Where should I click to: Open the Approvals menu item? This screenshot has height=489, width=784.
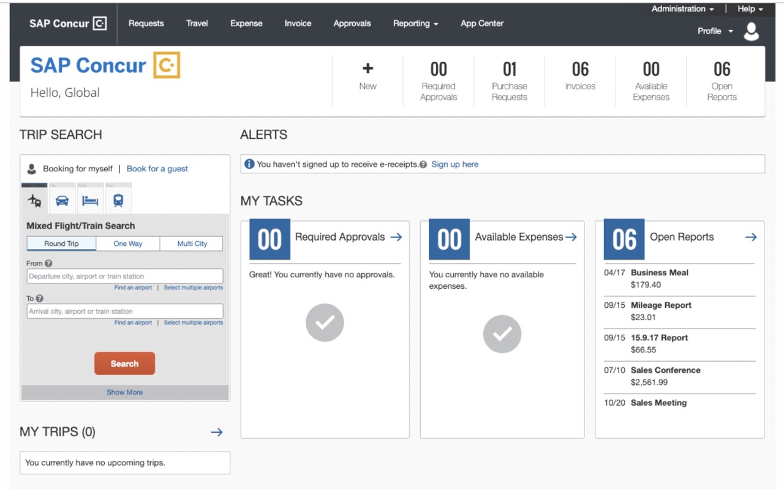pyautogui.click(x=352, y=24)
